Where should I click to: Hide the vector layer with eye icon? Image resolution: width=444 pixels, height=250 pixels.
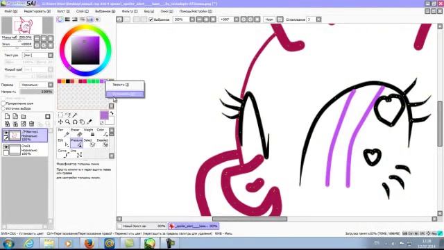click(x=6, y=133)
